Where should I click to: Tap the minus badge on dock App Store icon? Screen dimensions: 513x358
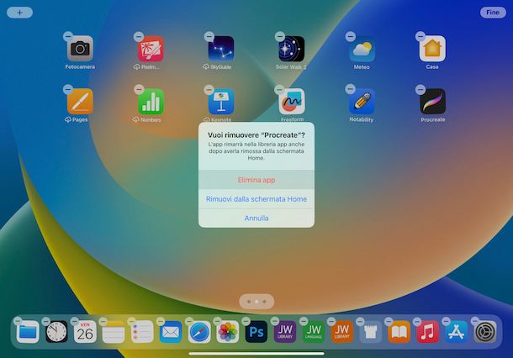446,321
